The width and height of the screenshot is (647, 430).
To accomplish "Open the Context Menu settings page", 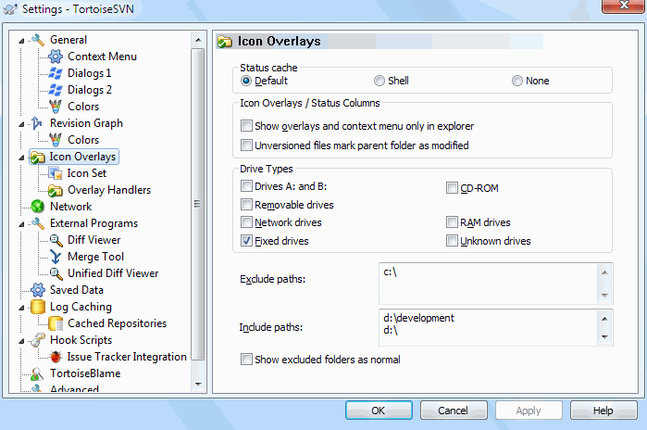I will tap(102, 57).
